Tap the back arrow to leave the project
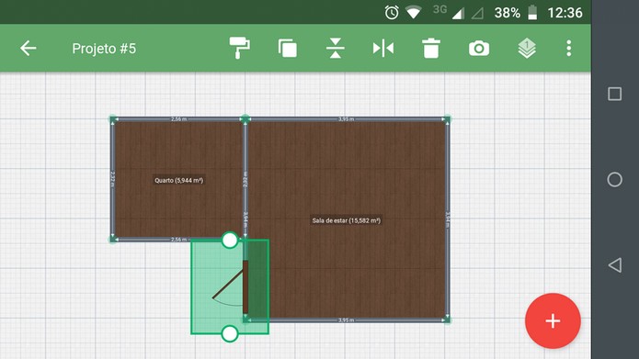 tap(29, 48)
